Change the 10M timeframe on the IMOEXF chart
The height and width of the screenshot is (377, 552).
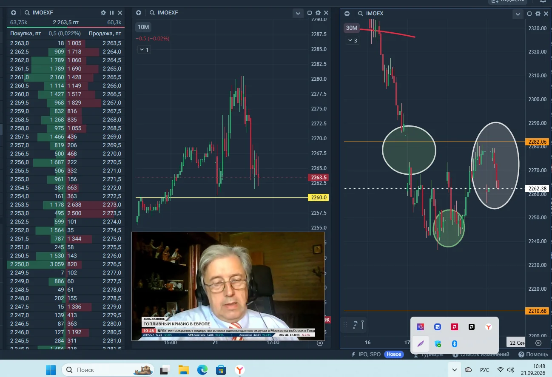coord(143,27)
